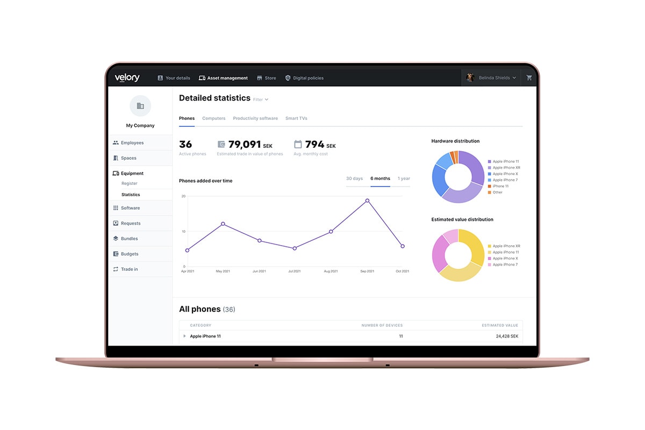Image resolution: width=645 pixels, height=430 pixels.
Task: Click the Store icon in navbar
Action: tap(260, 78)
